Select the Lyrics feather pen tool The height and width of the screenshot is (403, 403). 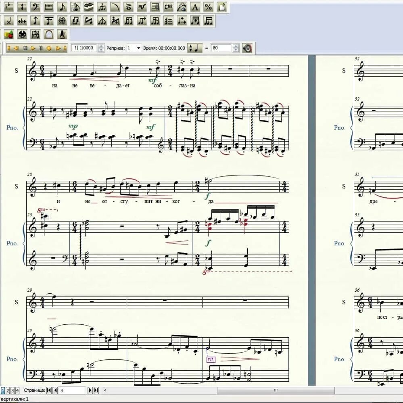tap(182, 7)
